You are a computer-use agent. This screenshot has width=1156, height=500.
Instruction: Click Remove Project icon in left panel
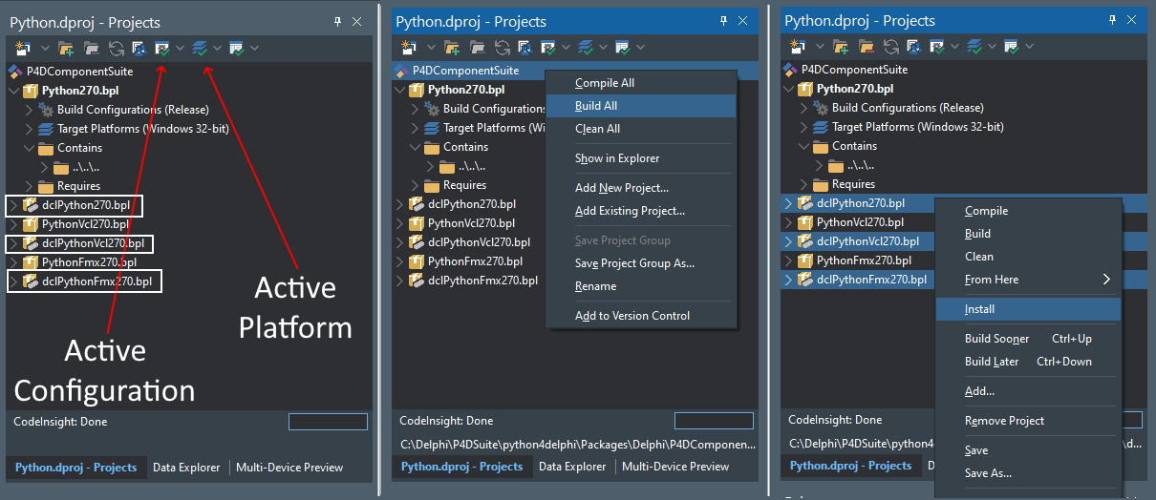(x=92, y=48)
